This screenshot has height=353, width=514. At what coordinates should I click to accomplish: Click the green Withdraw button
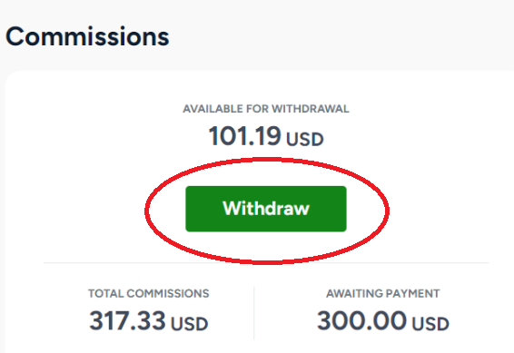click(266, 209)
